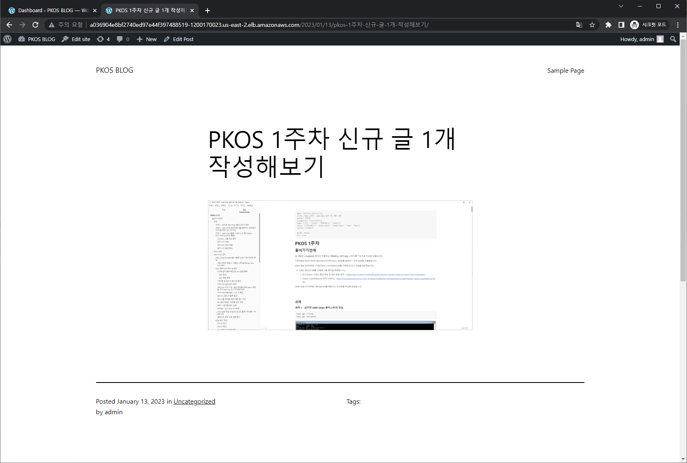Open comments via the speech bubble icon
Image resolution: width=687 pixels, height=463 pixels.
pyautogui.click(x=120, y=39)
